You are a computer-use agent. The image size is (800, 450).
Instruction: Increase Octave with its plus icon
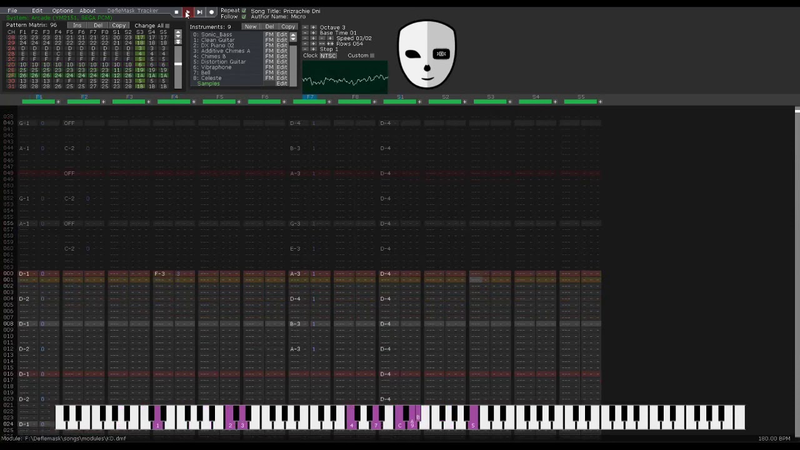pyautogui.click(x=313, y=27)
